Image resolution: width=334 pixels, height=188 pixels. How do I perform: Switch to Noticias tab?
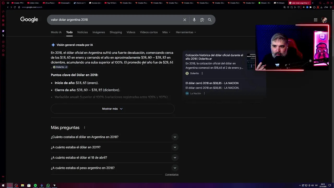pos(82,32)
